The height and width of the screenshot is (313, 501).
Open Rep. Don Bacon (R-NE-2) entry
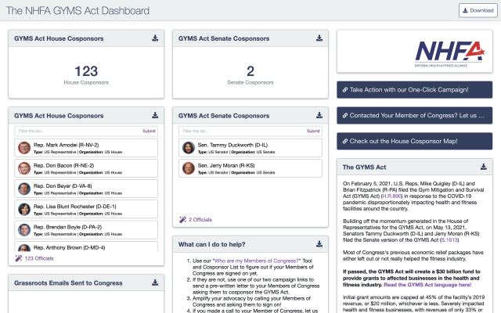[86, 168]
